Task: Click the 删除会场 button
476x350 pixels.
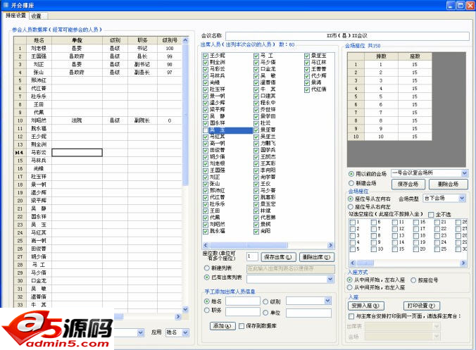Action: 448,184
